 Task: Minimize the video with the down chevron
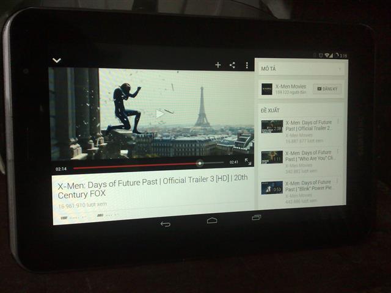tap(57, 60)
